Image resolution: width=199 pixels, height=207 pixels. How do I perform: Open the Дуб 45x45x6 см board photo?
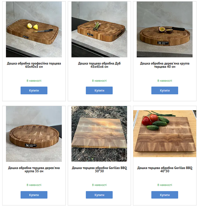(99, 29)
